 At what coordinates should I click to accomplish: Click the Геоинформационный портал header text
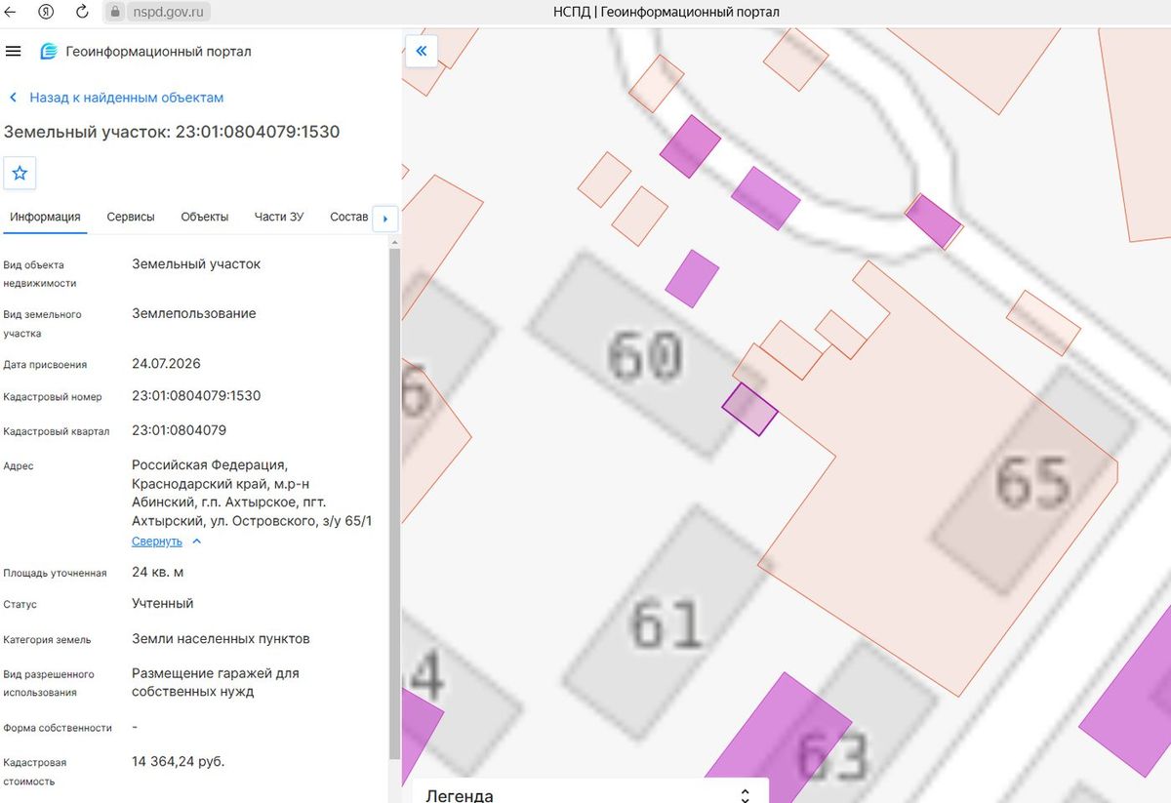tap(159, 52)
